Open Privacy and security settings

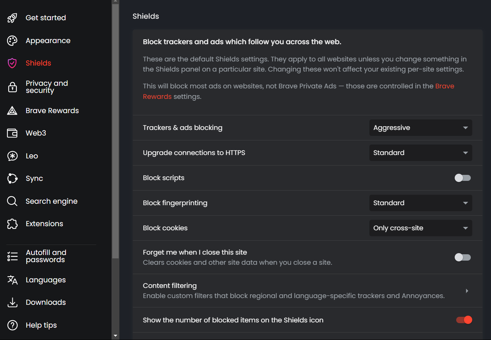tap(47, 87)
